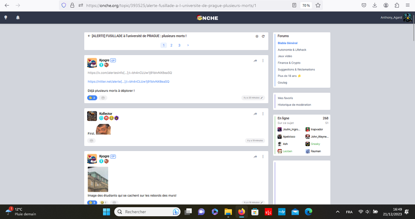Open three-dot menu on Kyogre's first post

[x=263, y=61]
